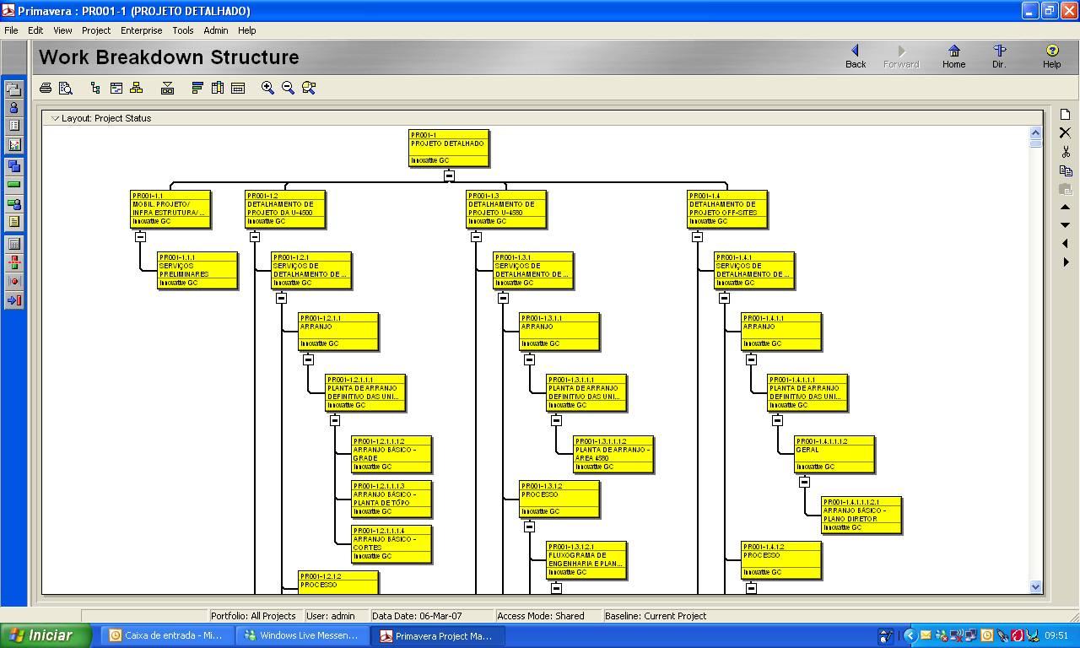Open Project Issues icon in sidebar
1080x648 pixels.
[x=13, y=281]
